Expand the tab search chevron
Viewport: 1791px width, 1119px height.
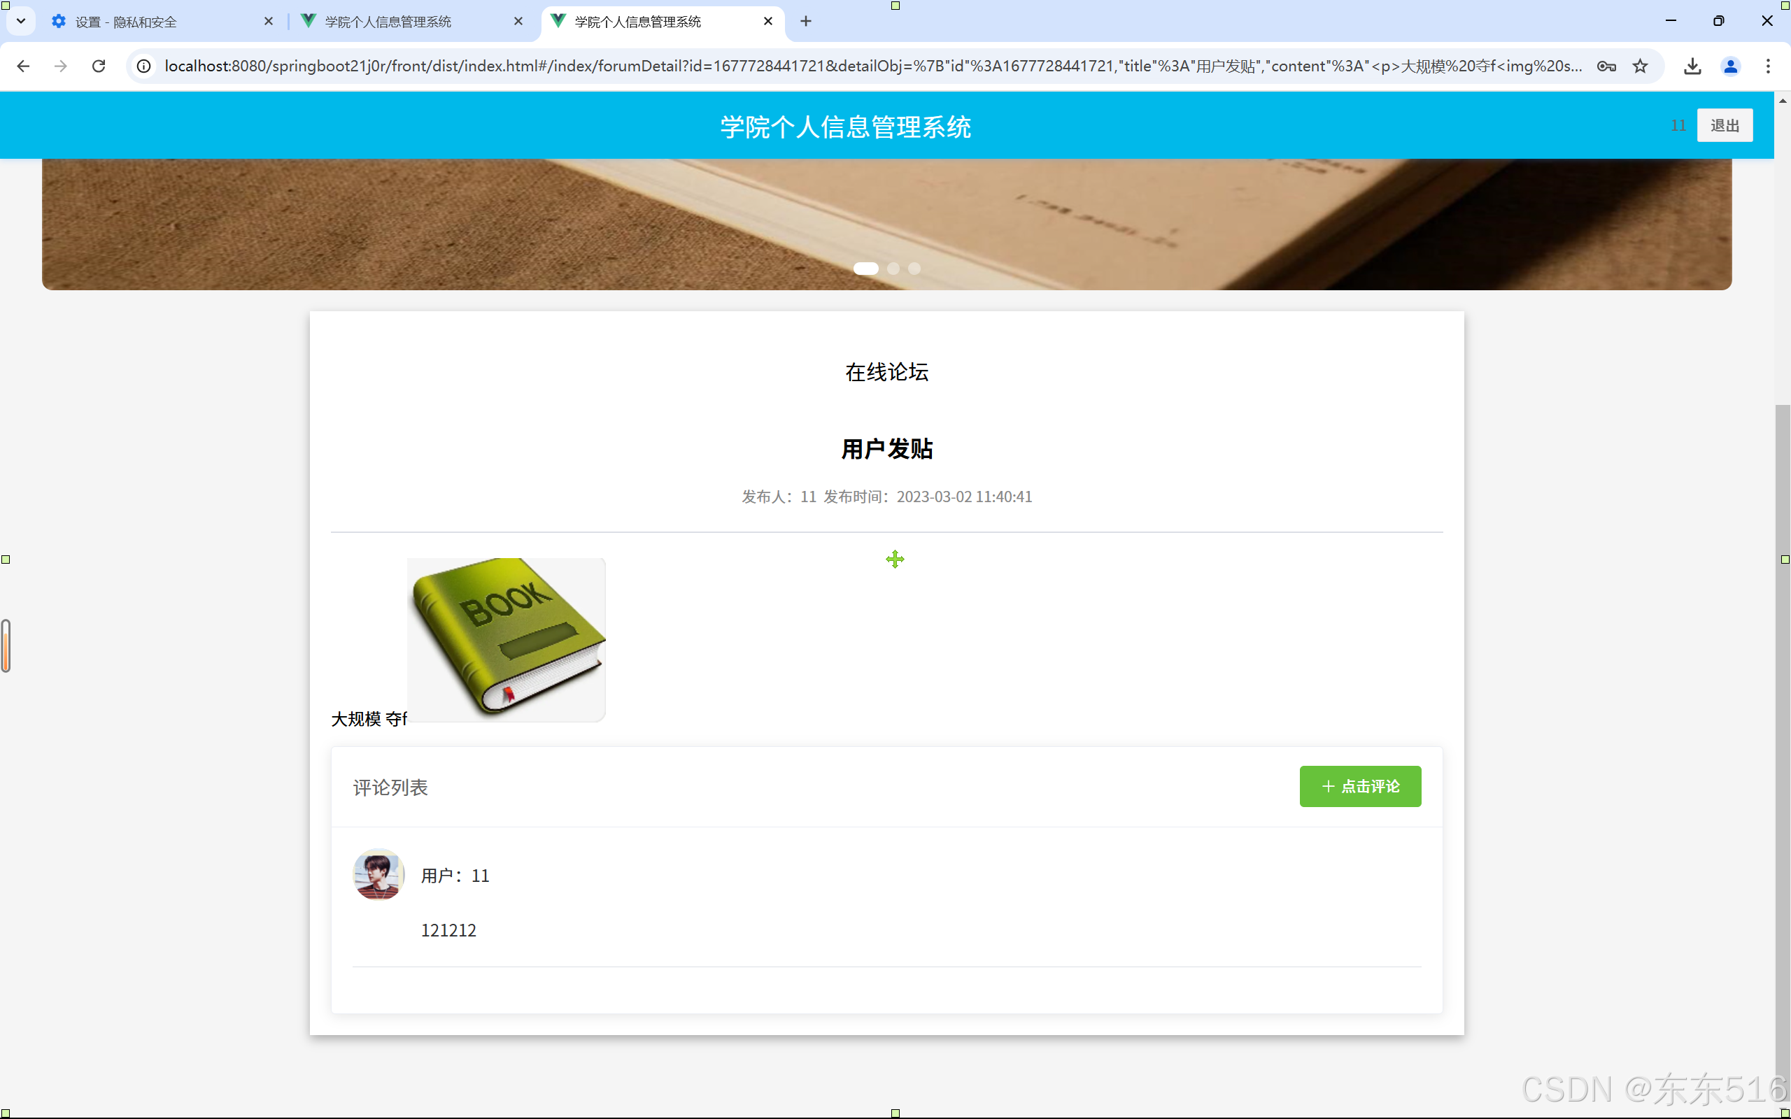[x=21, y=22]
